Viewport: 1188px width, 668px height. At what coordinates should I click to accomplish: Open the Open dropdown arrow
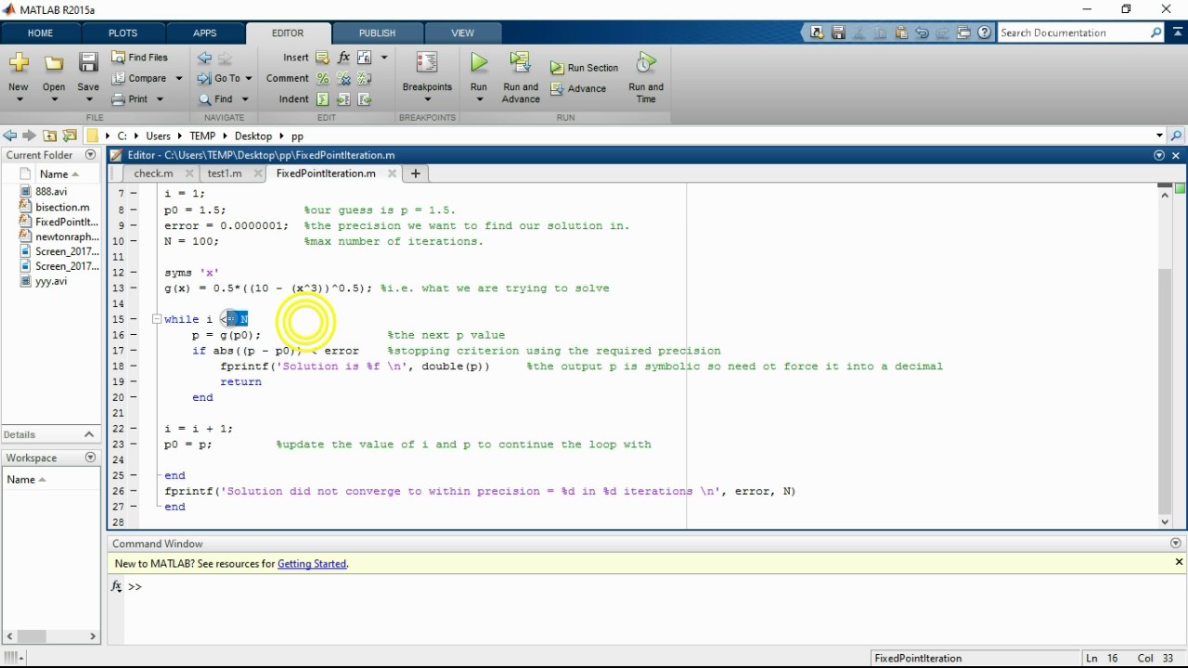point(54,99)
